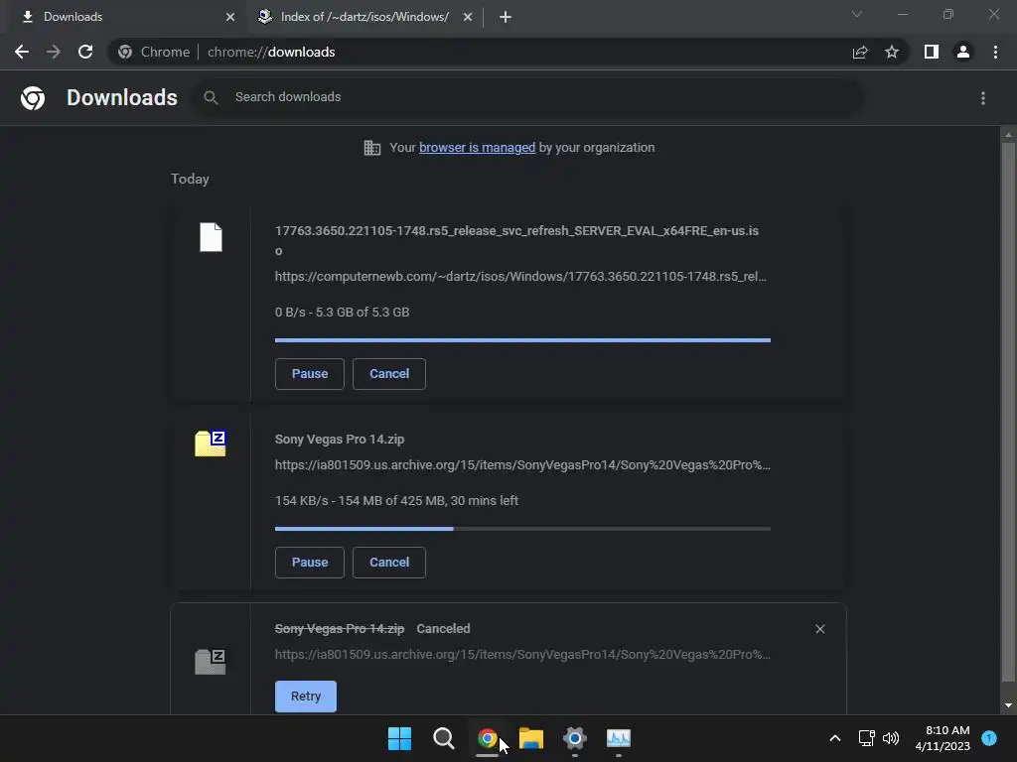1017x762 pixels.
Task: Open the computernewb.com ISO source URL
Action: [520, 277]
